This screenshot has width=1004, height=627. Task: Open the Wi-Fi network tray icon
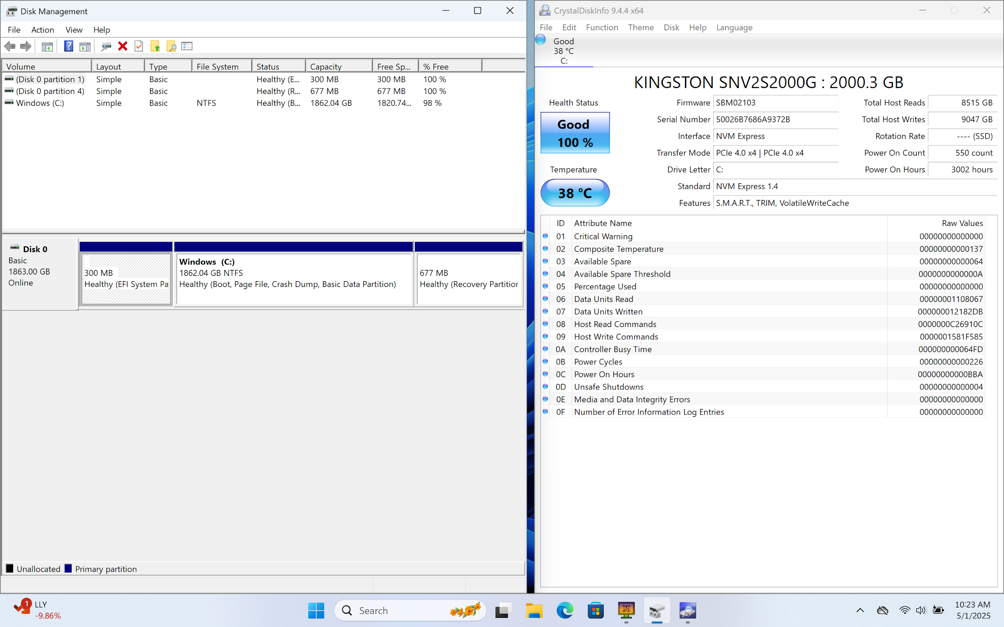coord(905,610)
